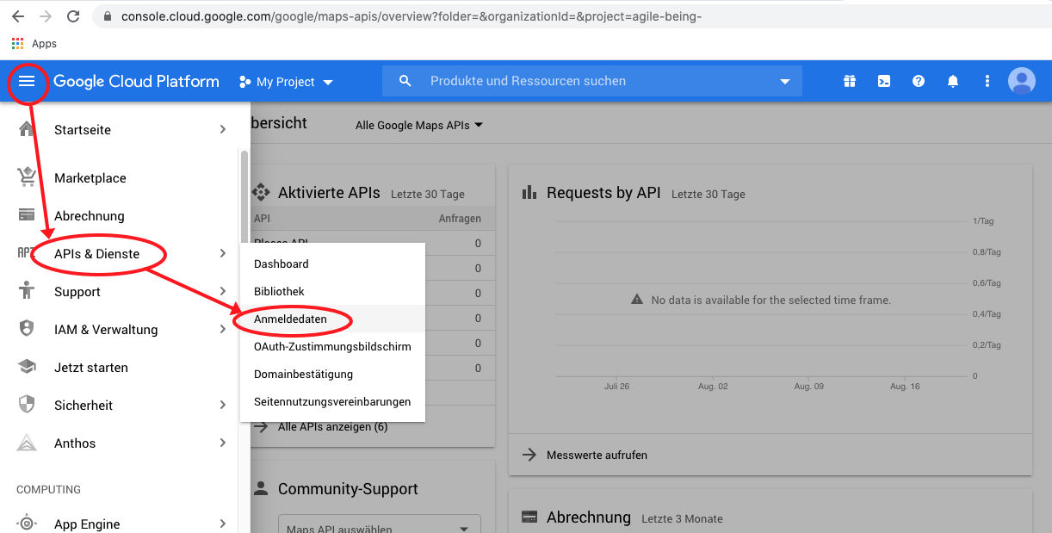Click the search magnifier icon
The image size is (1052, 533).
click(x=405, y=81)
